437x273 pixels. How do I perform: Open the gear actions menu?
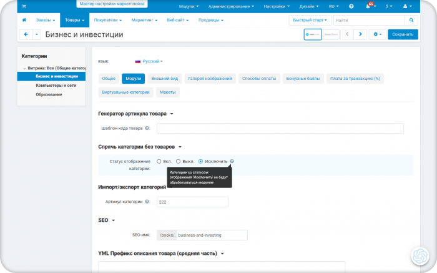coord(377,34)
